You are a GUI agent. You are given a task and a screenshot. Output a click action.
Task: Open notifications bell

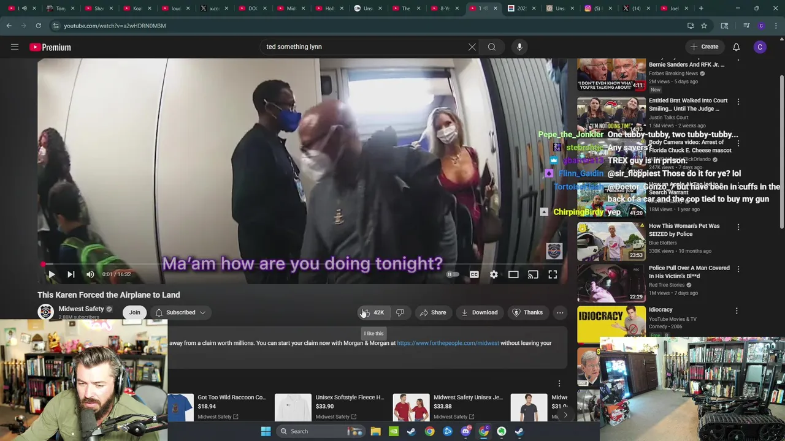pyautogui.click(x=736, y=47)
